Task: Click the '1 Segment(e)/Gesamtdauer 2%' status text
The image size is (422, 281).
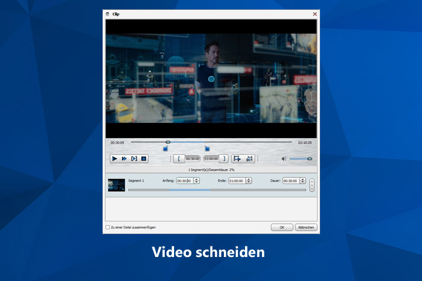Action: pos(211,170)
